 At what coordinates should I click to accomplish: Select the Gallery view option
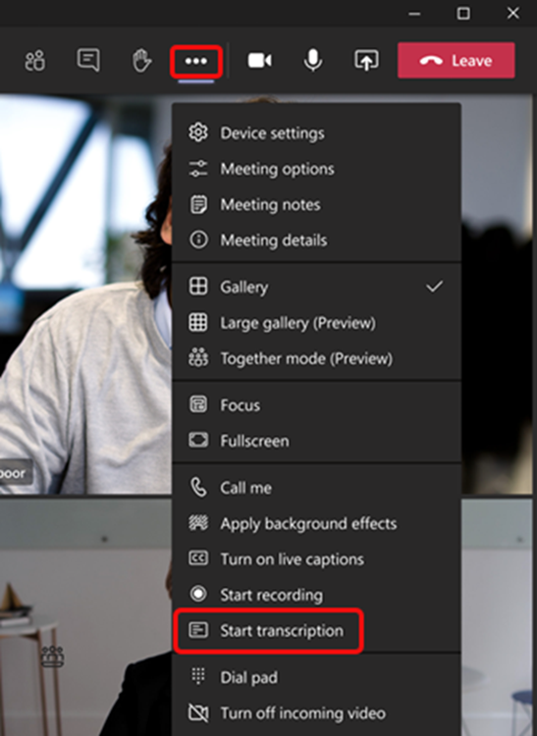[x=316, y=287]
